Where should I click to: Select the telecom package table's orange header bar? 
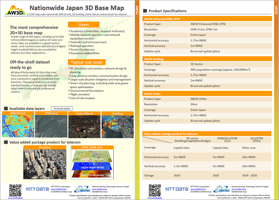(207, 134)
